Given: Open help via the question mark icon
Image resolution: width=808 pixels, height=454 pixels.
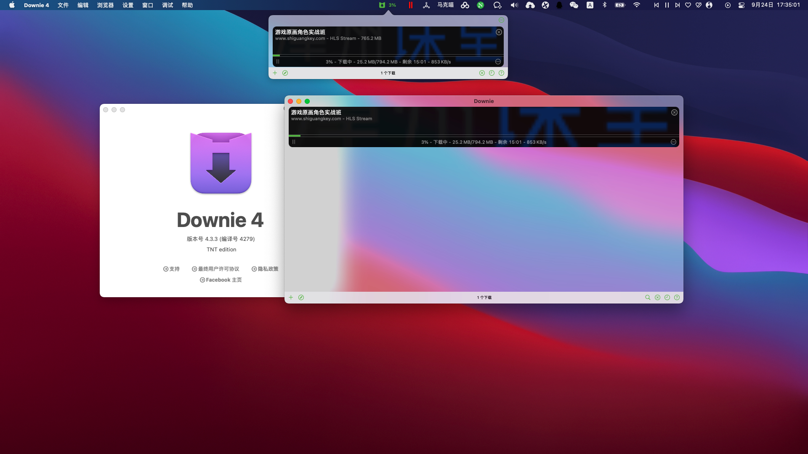Looking at the screenshot, I should coord(677,297).
